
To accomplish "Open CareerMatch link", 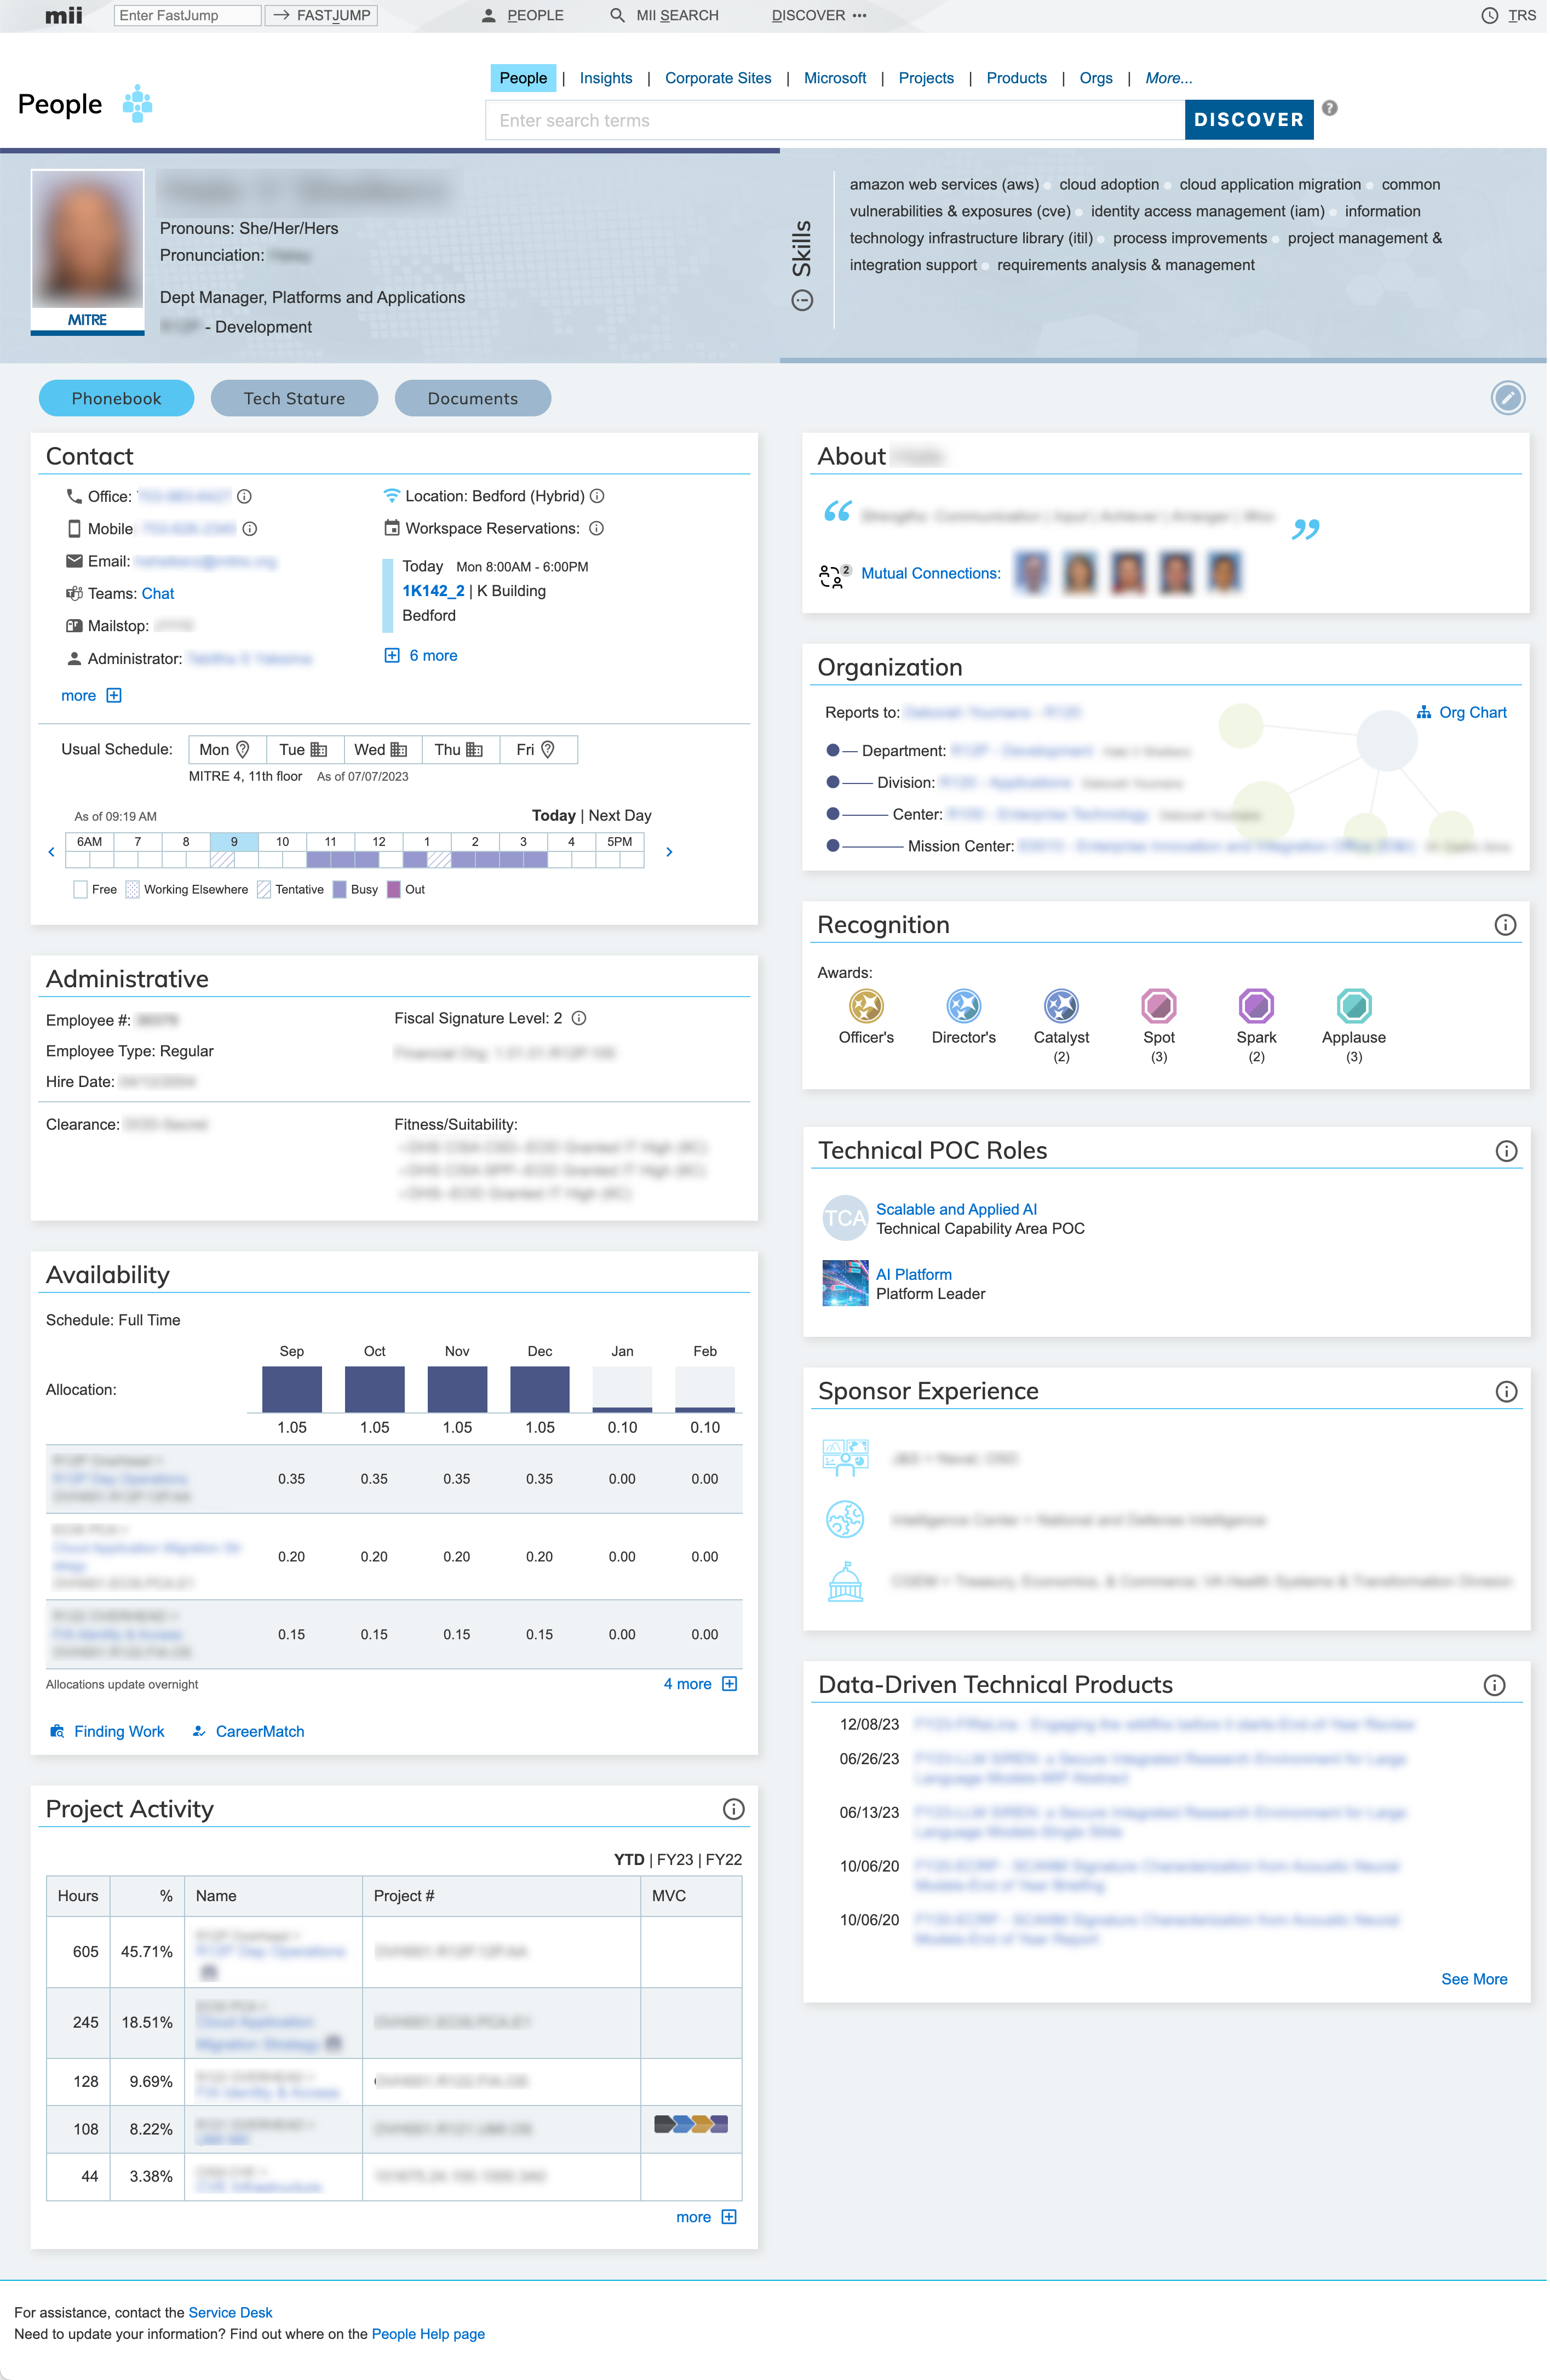I will (248, 1731).
